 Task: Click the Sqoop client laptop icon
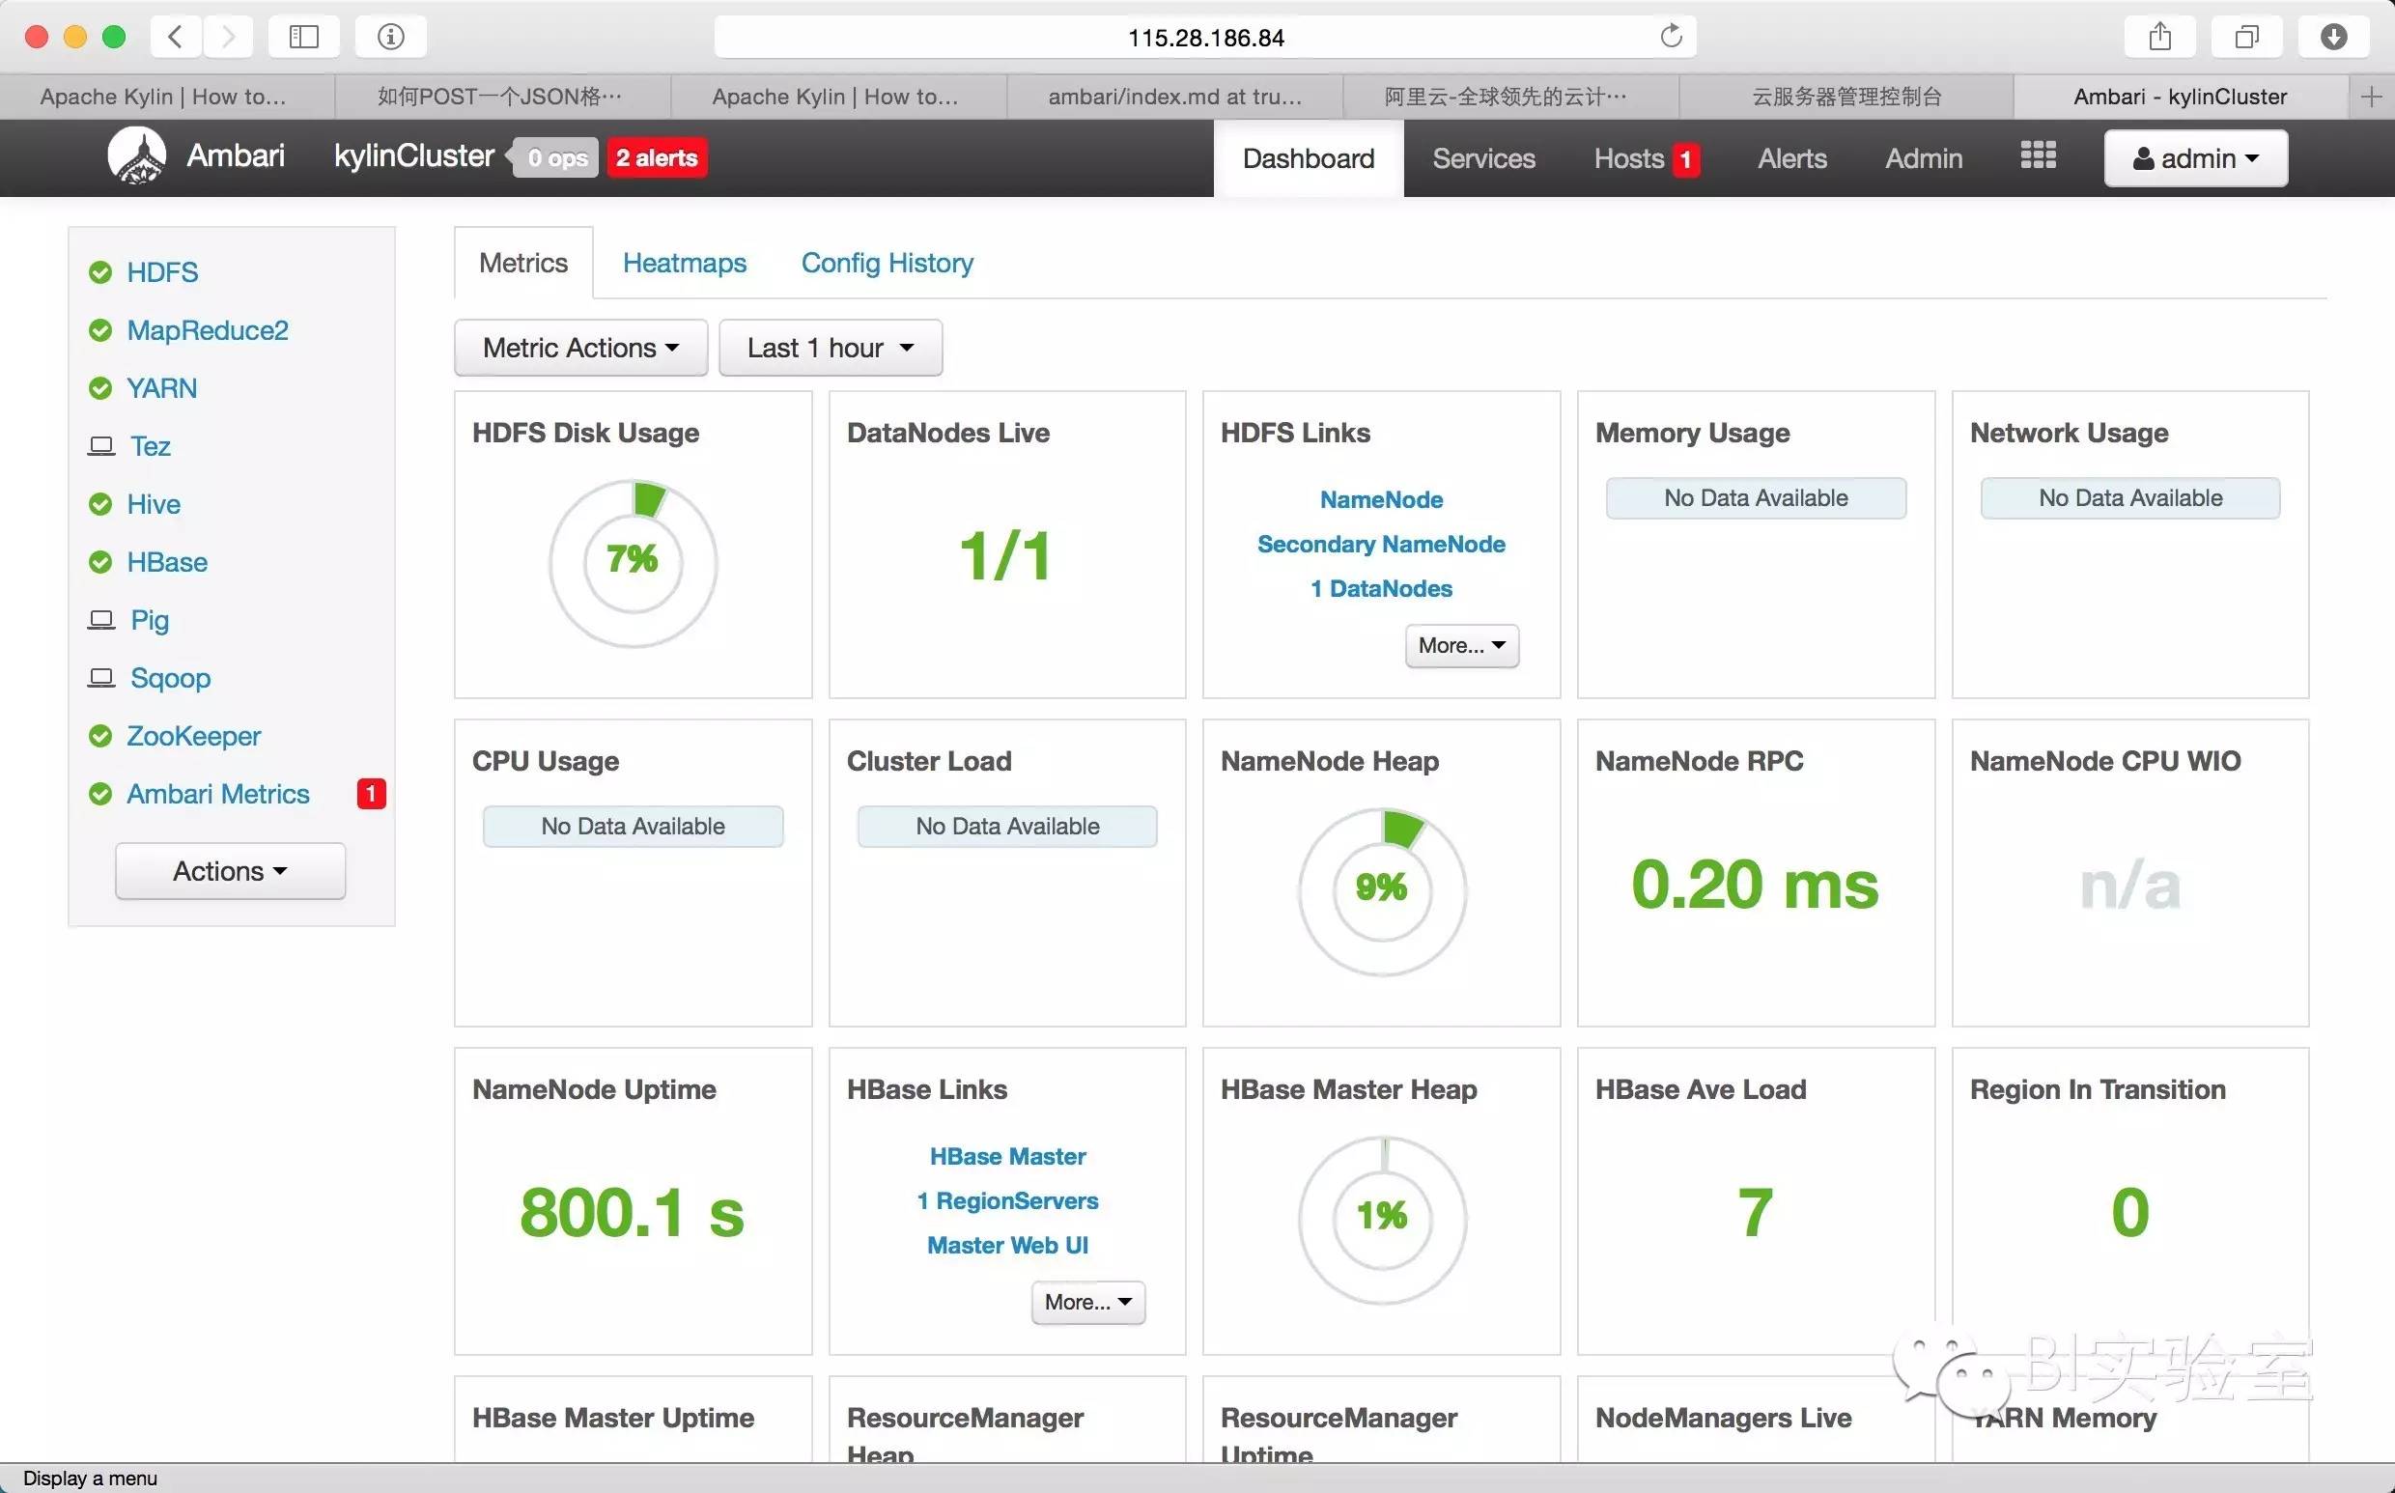[100, 678]
